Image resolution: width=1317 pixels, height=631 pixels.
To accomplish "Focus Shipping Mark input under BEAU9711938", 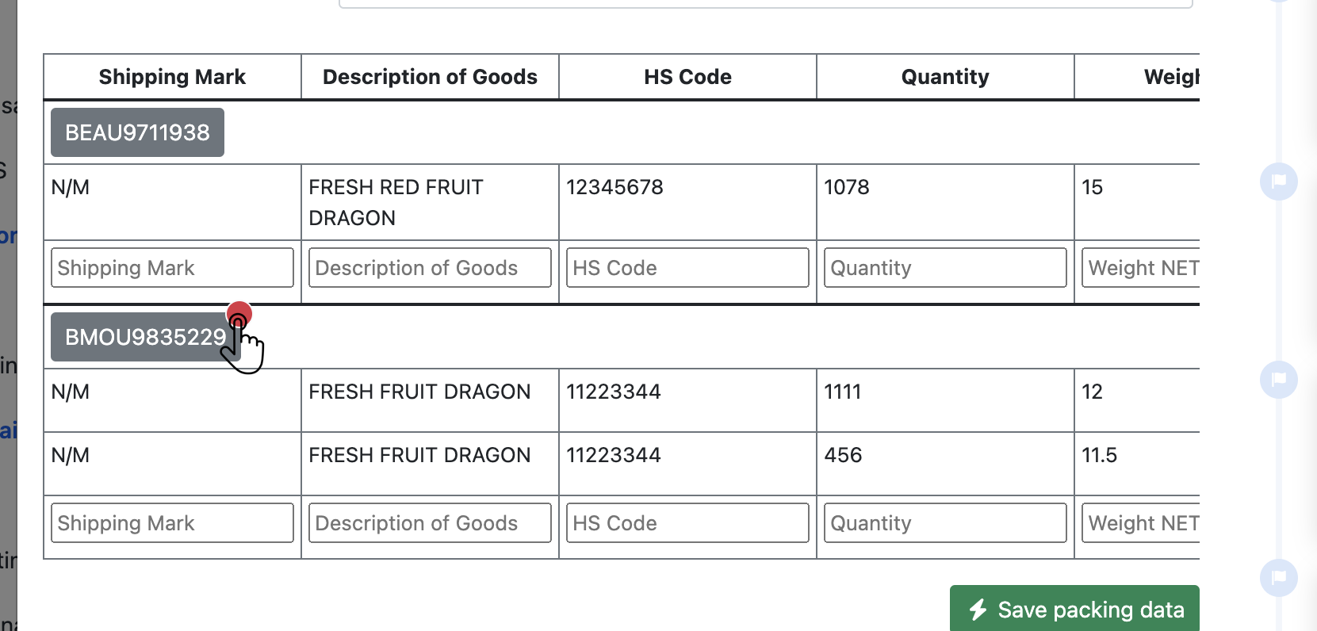I will [172, 268].
